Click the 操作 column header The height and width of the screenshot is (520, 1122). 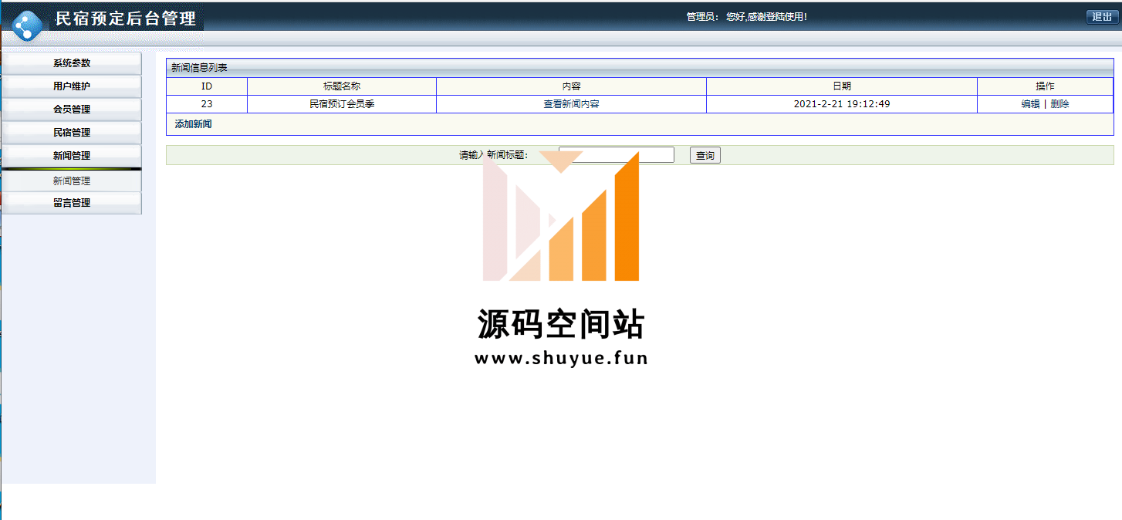(1045, 86)
